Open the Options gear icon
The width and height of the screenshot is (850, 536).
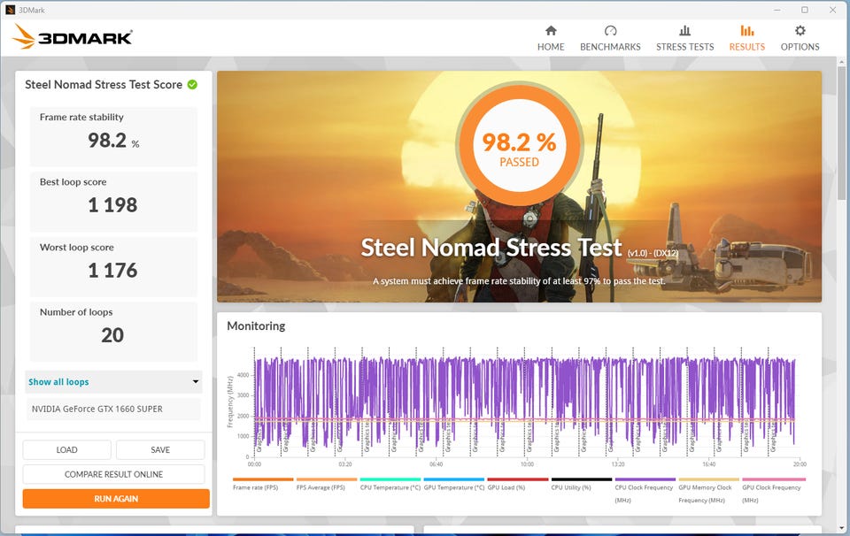tap(800, 30)
